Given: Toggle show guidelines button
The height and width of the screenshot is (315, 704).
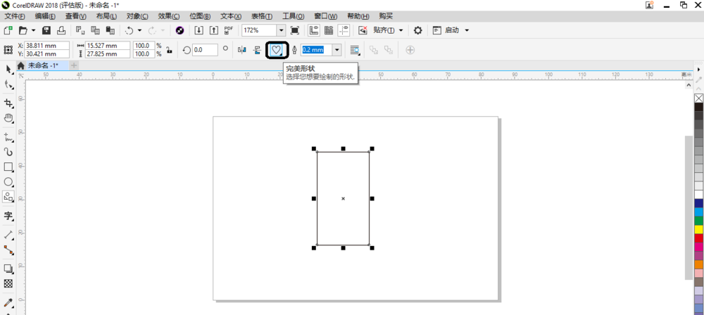Looking at the screenshot, I should pyautogui.click(x=344, y=30).
